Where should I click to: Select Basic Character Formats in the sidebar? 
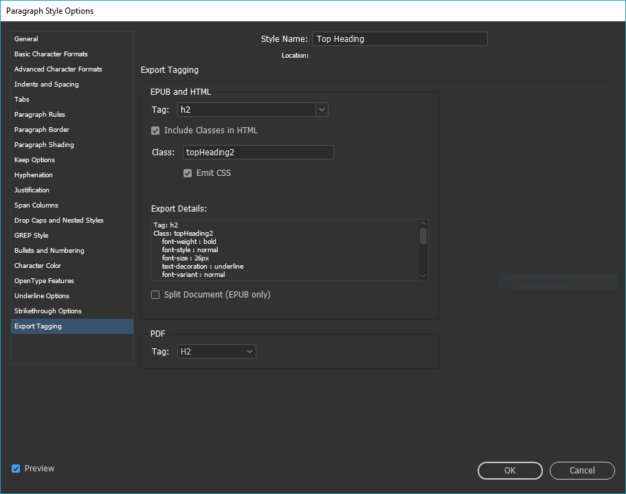[50, 54]
